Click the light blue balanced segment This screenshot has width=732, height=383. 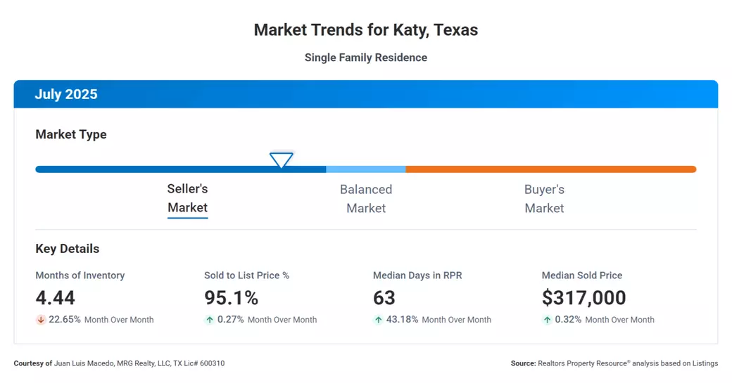click(366, 169)
